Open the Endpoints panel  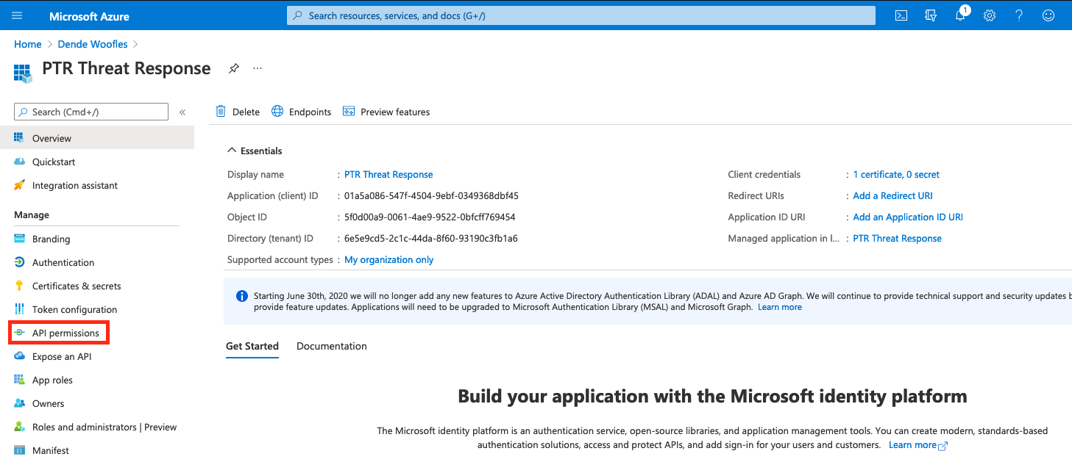(x=302, y=112)
